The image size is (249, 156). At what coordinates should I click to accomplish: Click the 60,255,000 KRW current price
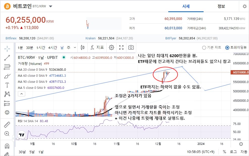pyautogui.click(x=30, y=20)
